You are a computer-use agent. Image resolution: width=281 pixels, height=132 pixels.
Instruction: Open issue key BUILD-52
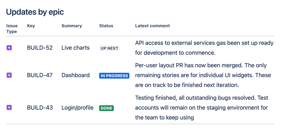[x=40, y=48]
